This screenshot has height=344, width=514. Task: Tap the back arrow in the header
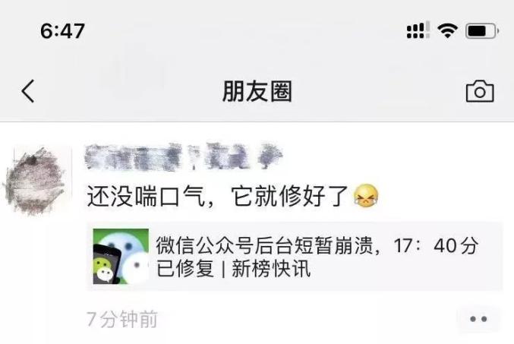(x=28, y=91)
